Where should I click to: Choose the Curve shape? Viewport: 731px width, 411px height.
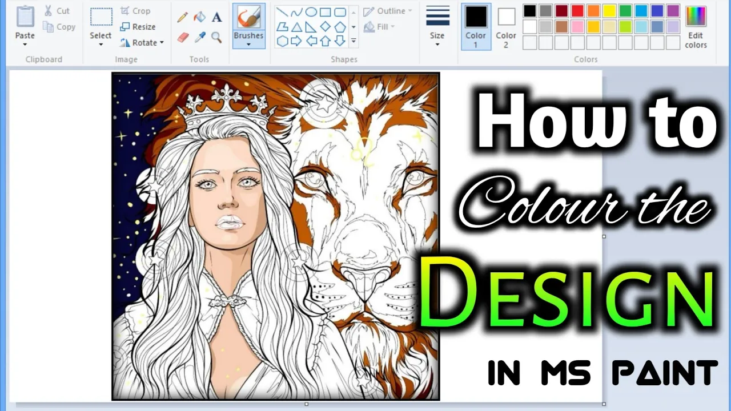point(296,12)
